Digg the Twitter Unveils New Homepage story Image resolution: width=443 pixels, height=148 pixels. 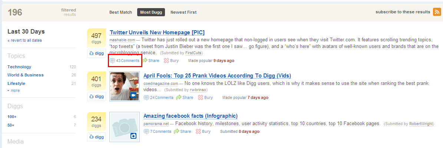tap(96, 53)
